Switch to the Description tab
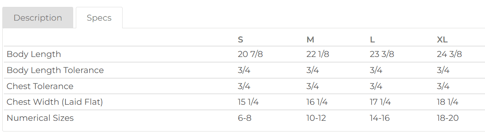The width and height of the screenshot is (485, 138). pos(38,18)
